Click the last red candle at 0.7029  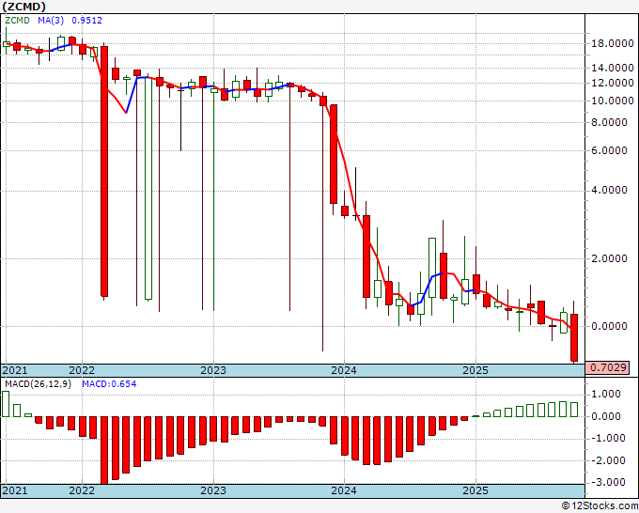[x=574, y=337]
